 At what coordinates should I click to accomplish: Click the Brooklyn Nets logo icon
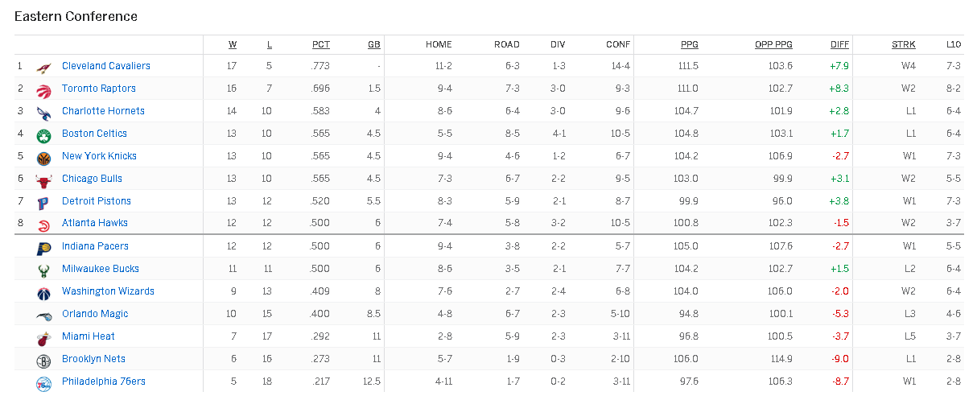[43, 360]
